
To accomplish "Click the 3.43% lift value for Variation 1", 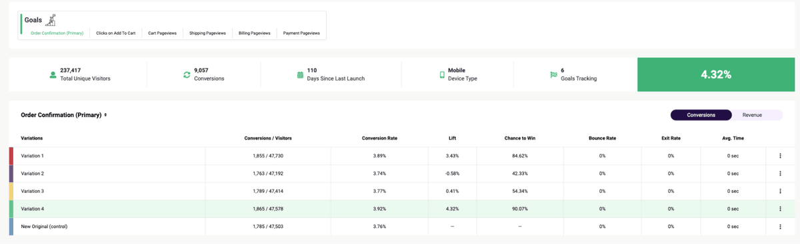I will 453,156.
